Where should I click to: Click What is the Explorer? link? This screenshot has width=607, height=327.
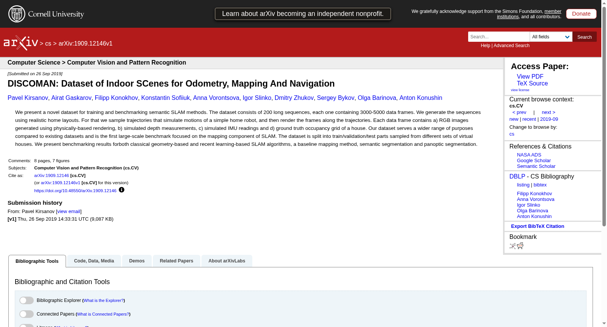[x=104, y=300]
